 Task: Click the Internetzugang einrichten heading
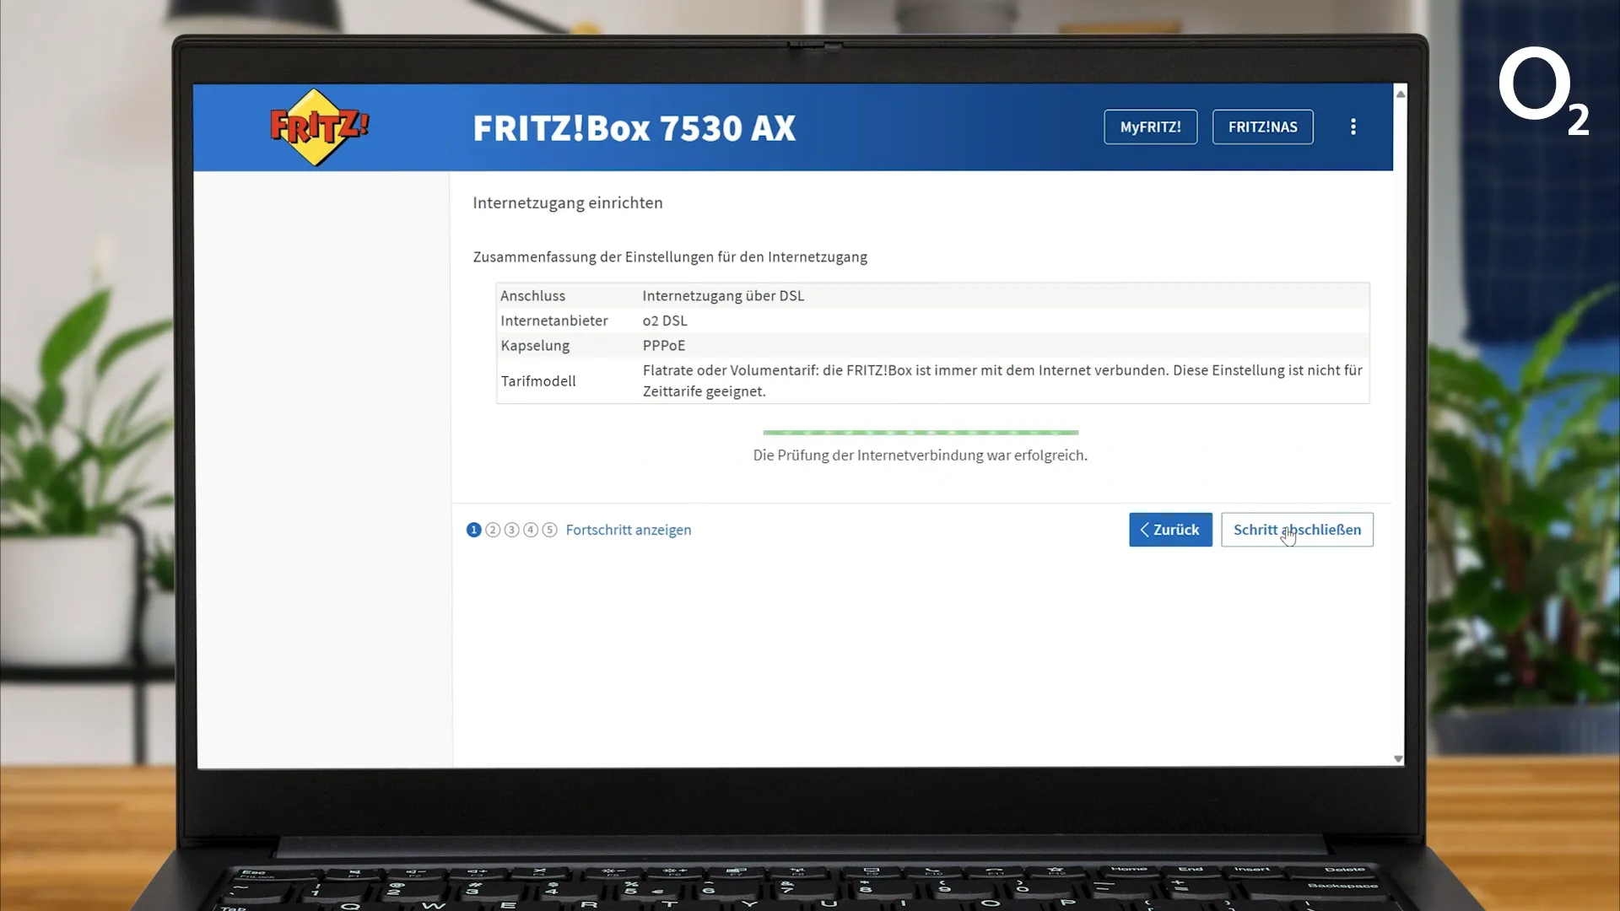[x=568, y=202]
